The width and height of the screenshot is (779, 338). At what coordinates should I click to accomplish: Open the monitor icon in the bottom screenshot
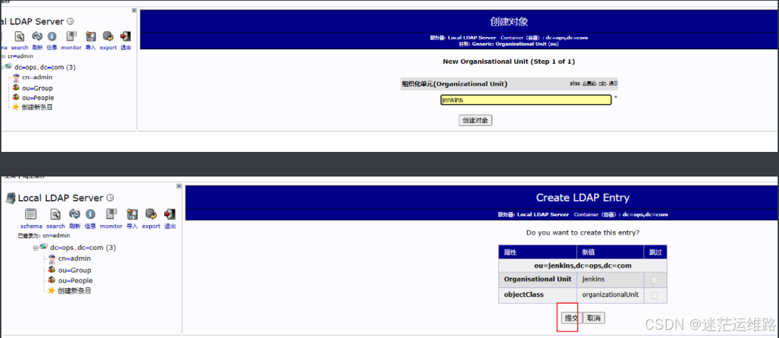pos(112,214)
